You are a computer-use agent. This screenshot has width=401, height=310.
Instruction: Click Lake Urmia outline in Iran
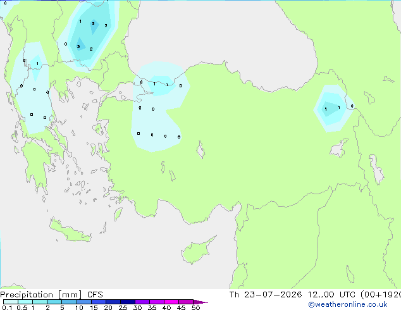[377, 170]
